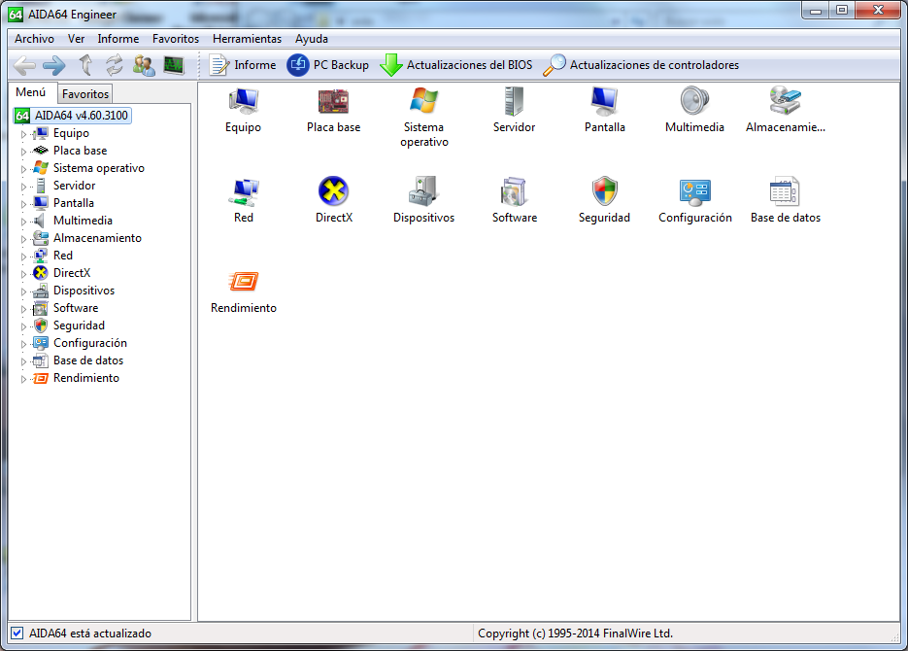
Task: Go up one level with Up arrow
Action: pyautogui.click(x=85, y=65)
